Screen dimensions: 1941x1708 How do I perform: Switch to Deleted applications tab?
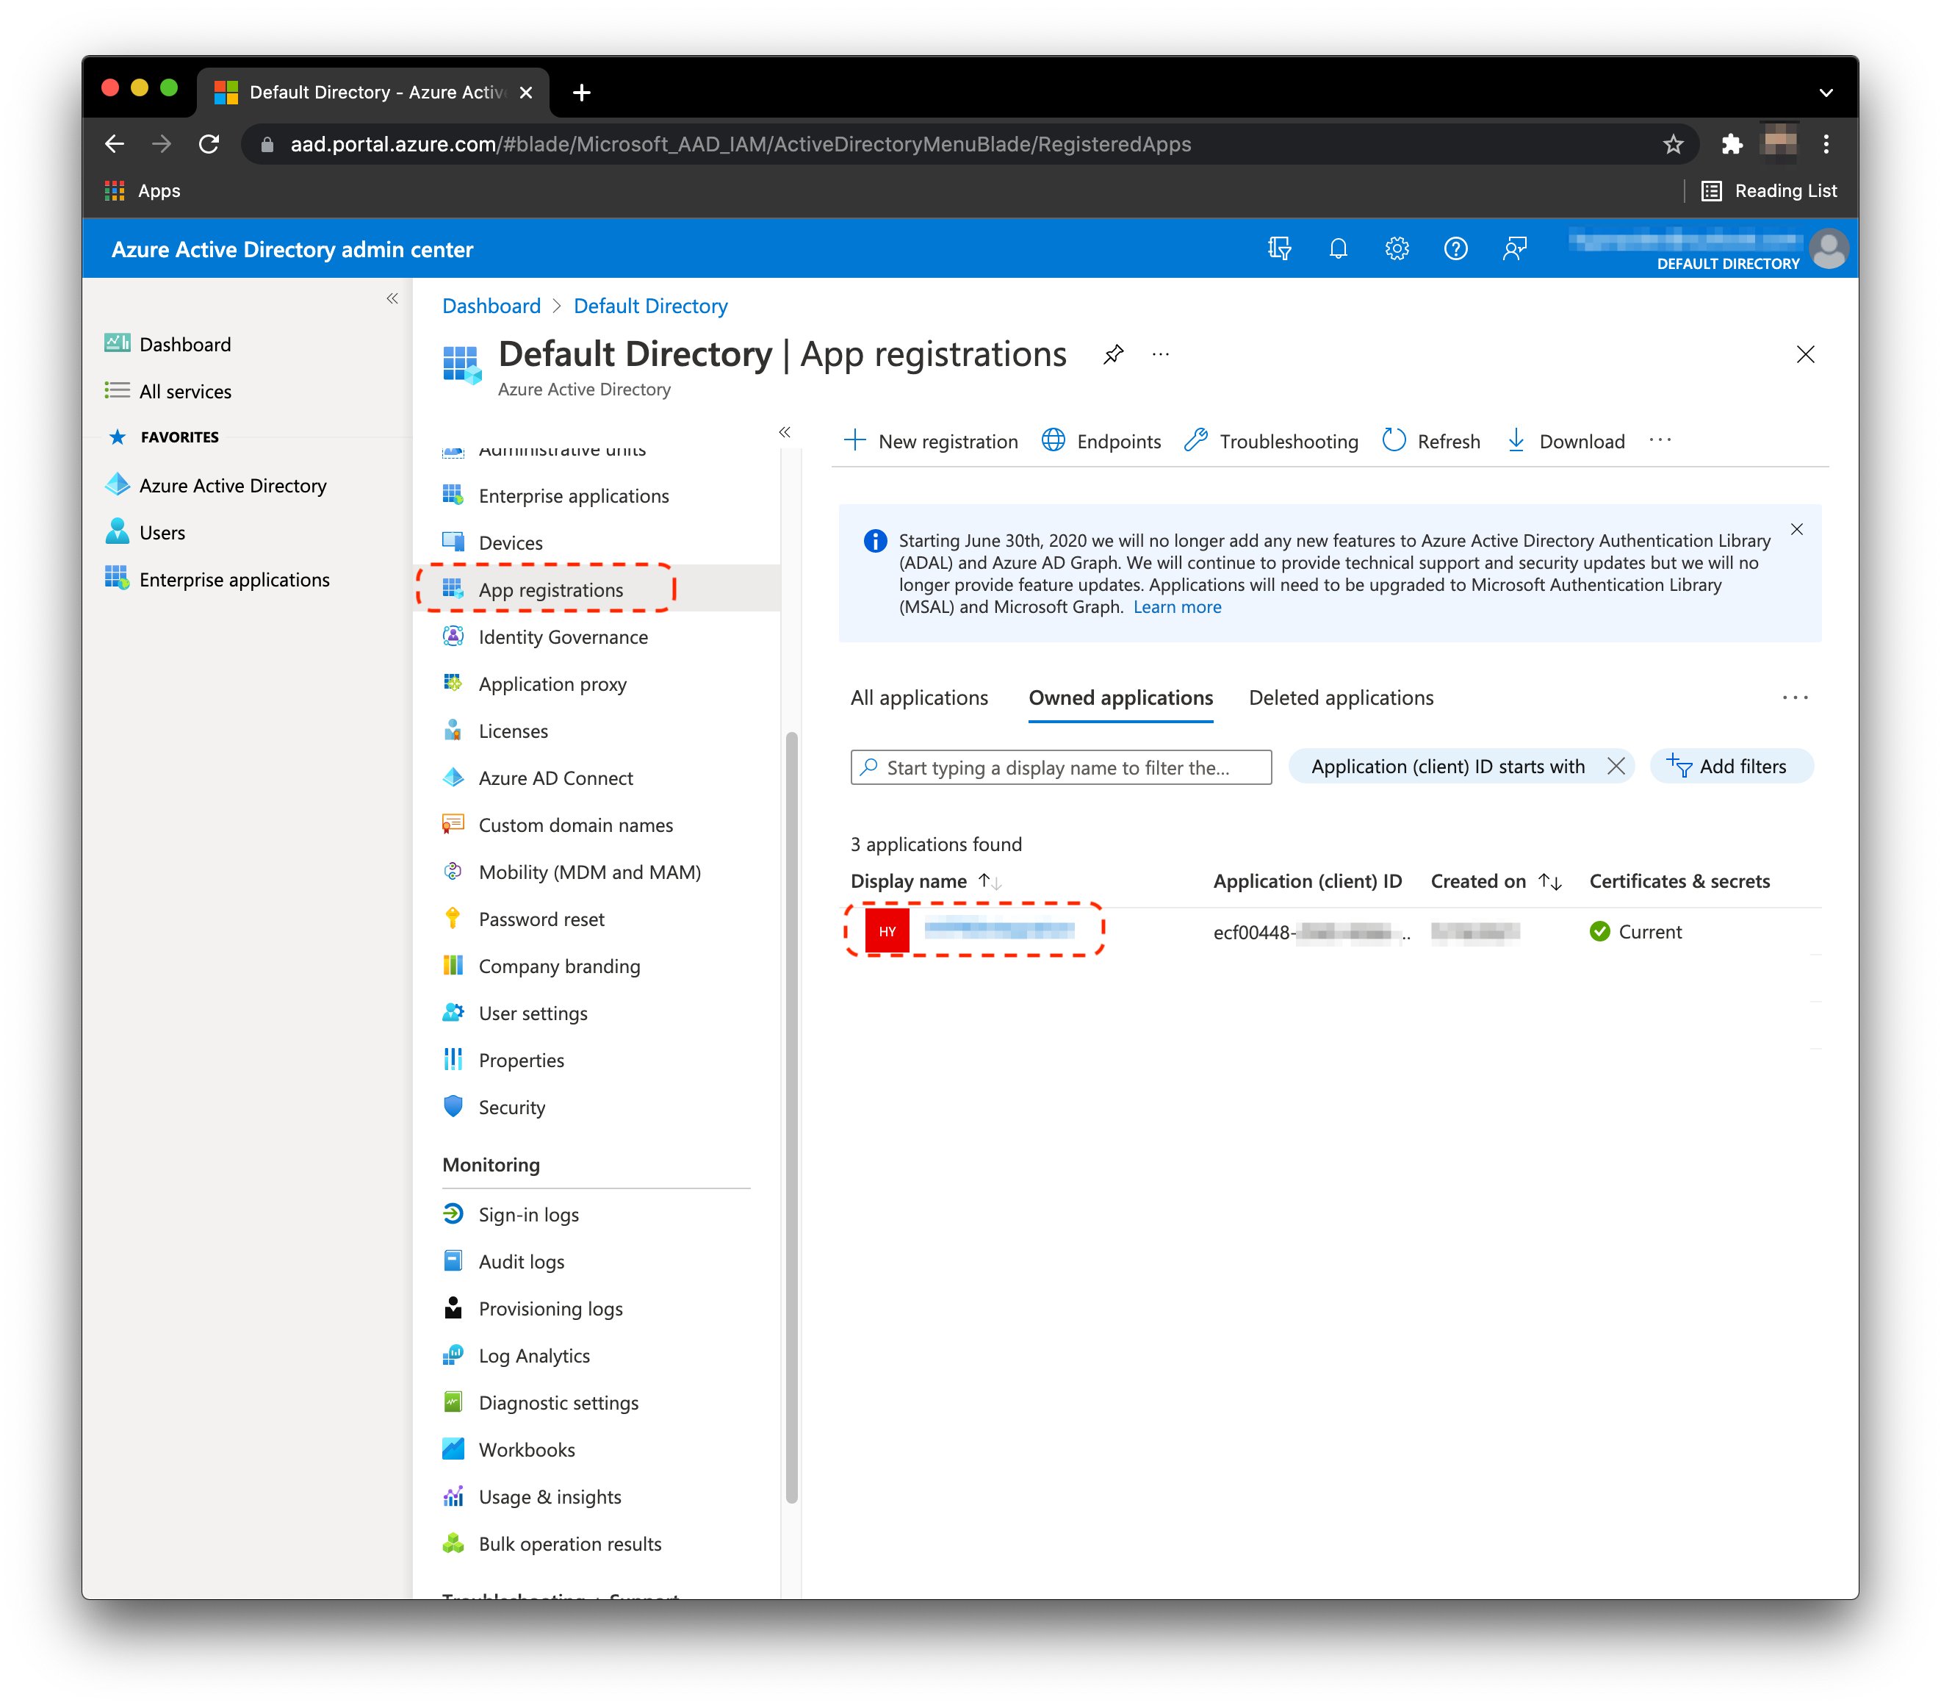[x=1340, y=698]
